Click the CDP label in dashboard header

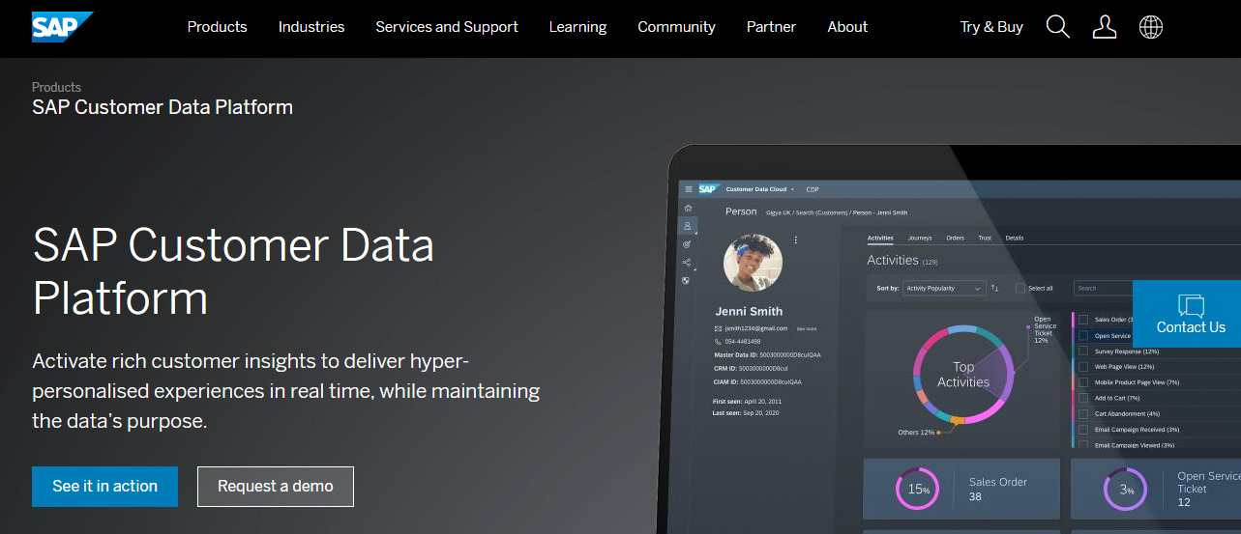pyautogui.click(x=813, y=189)
